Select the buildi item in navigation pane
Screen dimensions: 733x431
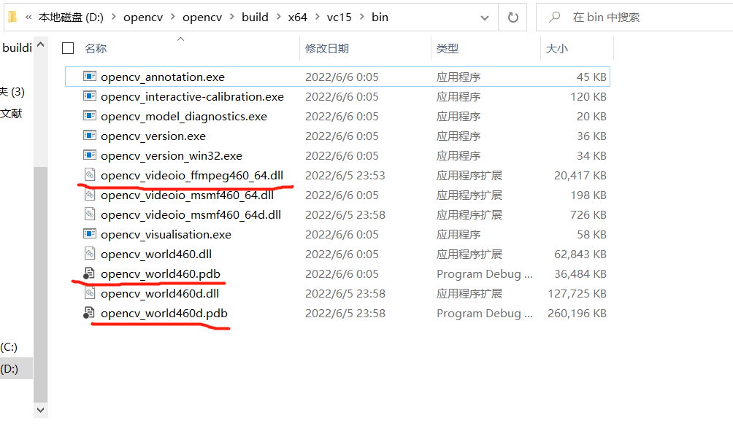point(16,47)
